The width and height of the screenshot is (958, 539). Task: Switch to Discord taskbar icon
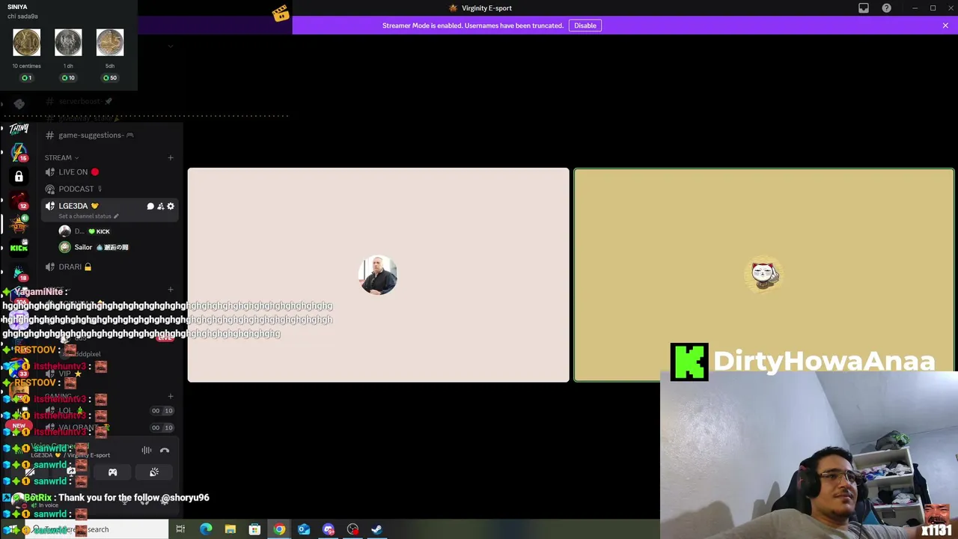[x=329, y=529]
